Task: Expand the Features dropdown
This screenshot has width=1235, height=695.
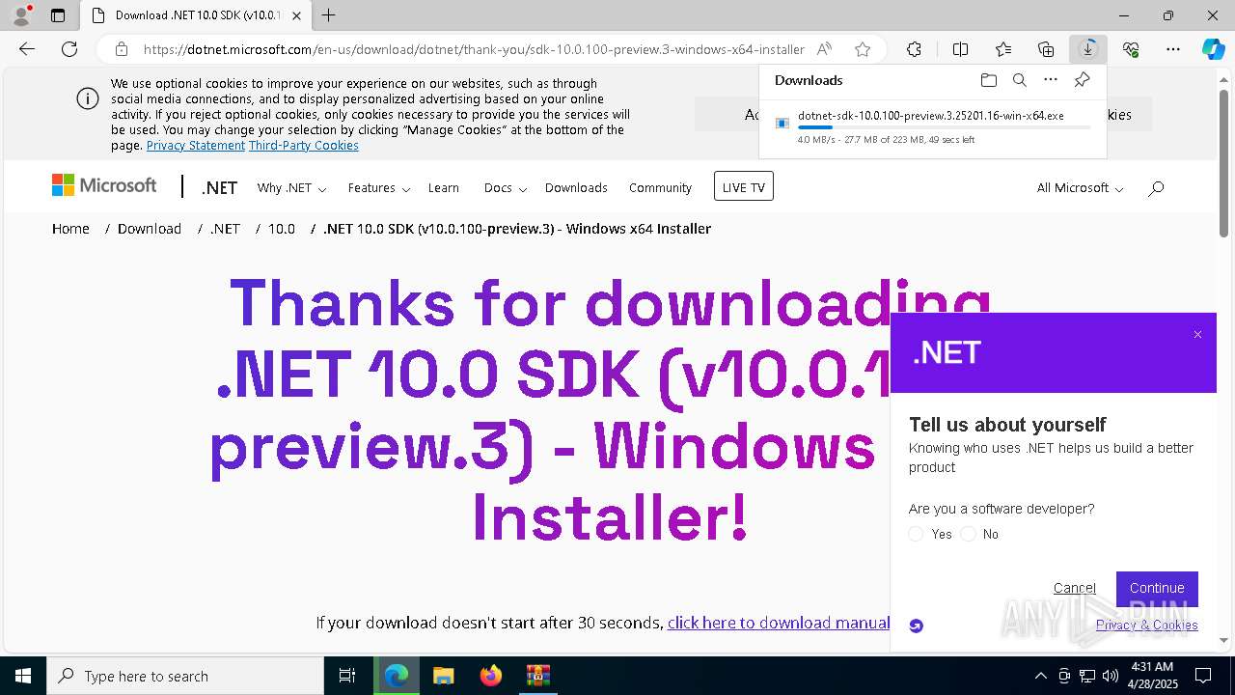Action: [x=379, y=188]
